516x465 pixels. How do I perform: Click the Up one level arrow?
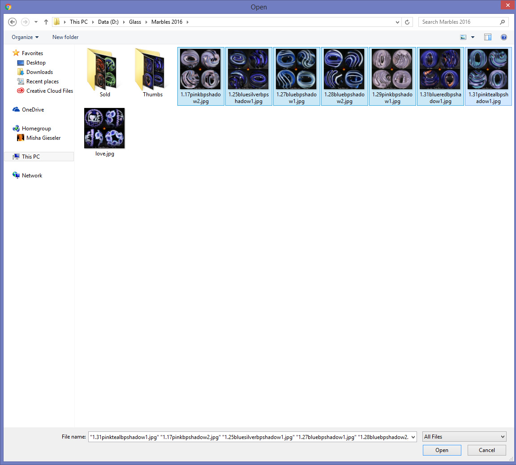tap(46, 22)
